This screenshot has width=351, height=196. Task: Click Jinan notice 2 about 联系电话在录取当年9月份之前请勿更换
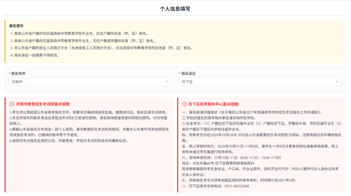[x=88, y=121]
